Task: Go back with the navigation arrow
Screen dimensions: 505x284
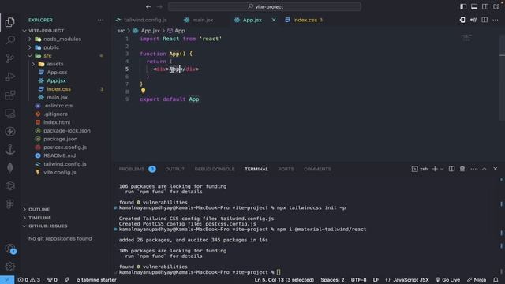Action: [148, 7]
